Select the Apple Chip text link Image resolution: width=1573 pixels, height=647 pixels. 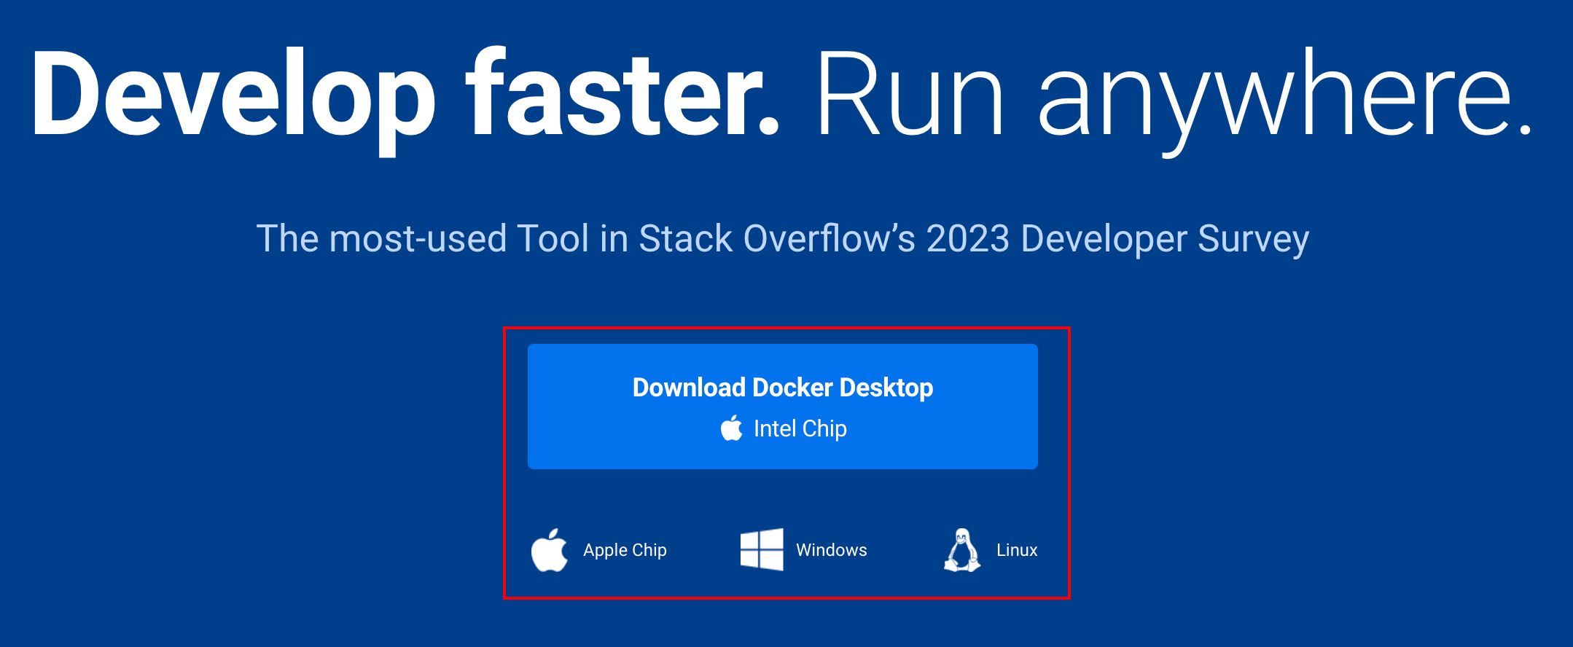(x=625, y=550)
